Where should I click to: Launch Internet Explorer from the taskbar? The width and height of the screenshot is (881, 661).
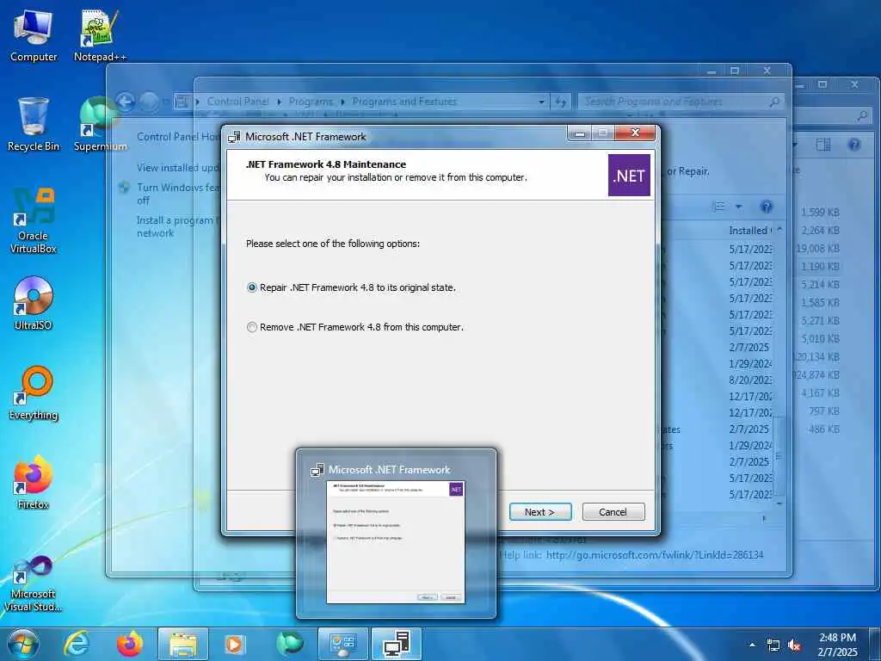77,644
